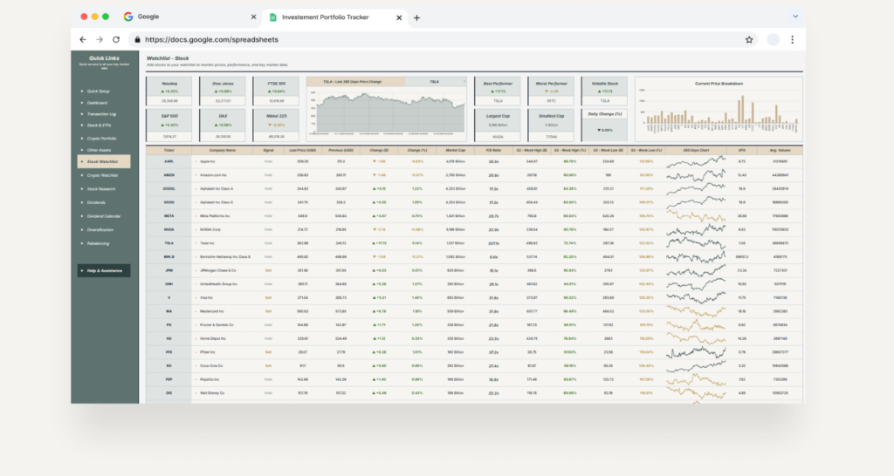
Task: Select the Company Name column header
Action: [223, 150]
